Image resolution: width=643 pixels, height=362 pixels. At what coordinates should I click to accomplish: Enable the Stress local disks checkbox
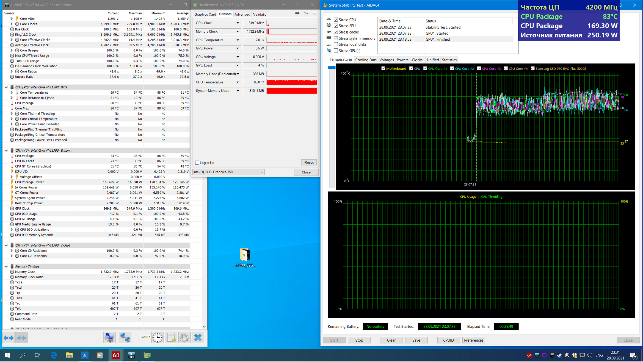click(x=336, y=44)
